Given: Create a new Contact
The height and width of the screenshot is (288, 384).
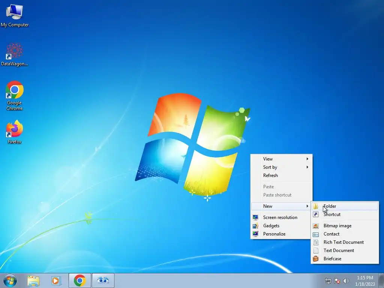Looking at the screenshot, I should [345, 234].
